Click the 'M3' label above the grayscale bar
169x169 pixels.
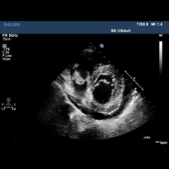pos(161,35)
